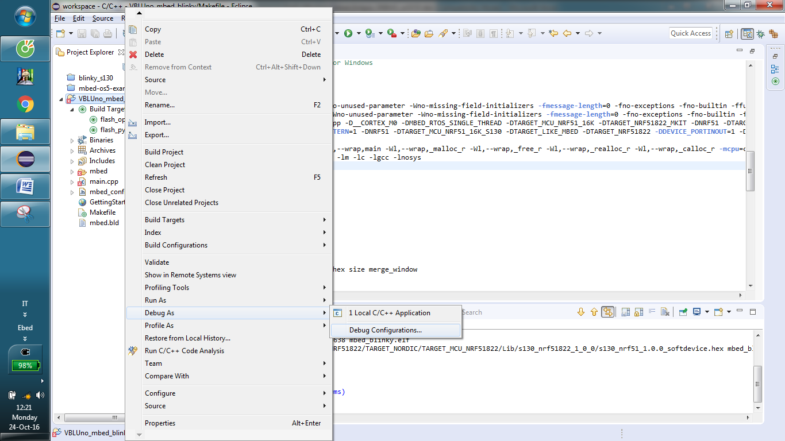The width and height of the screenshot is (785, 441).
Task: Switch to the C/C++ perspective icon
Action: tap(748, 34)
